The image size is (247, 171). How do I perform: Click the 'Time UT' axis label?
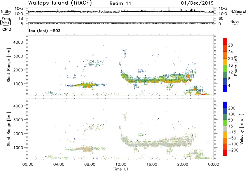(121, 169)
